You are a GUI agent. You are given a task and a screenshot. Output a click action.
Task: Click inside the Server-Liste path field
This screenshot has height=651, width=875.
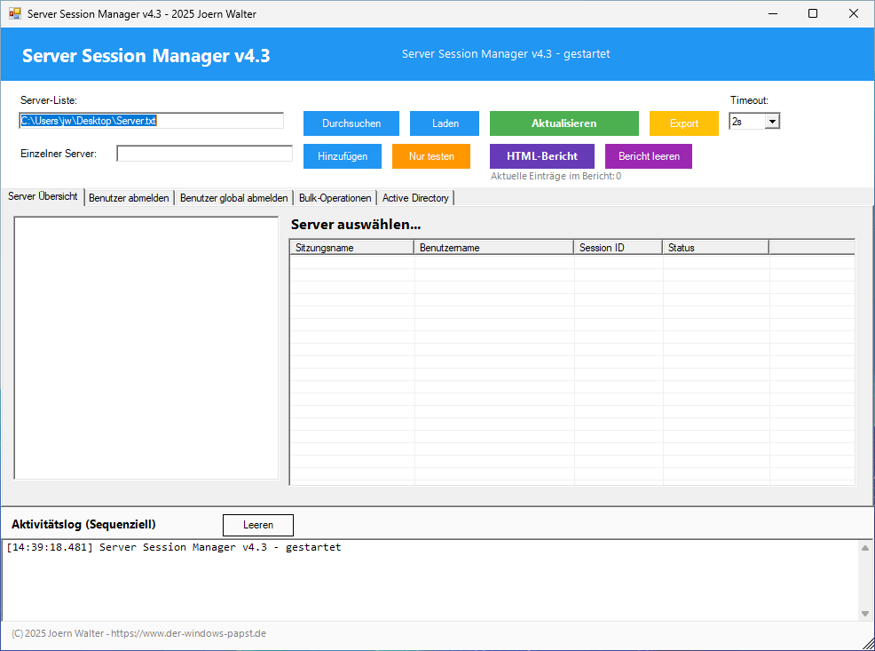151,120
